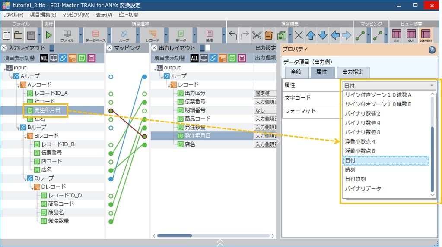Click the undo arrow icon
The image size is (442, 247).
233,35
